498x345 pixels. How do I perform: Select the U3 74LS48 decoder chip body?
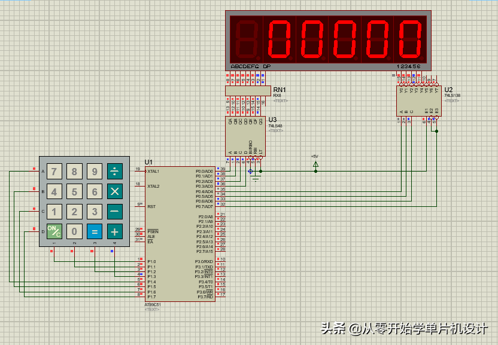pyautogui.click(x=245, y=136)
